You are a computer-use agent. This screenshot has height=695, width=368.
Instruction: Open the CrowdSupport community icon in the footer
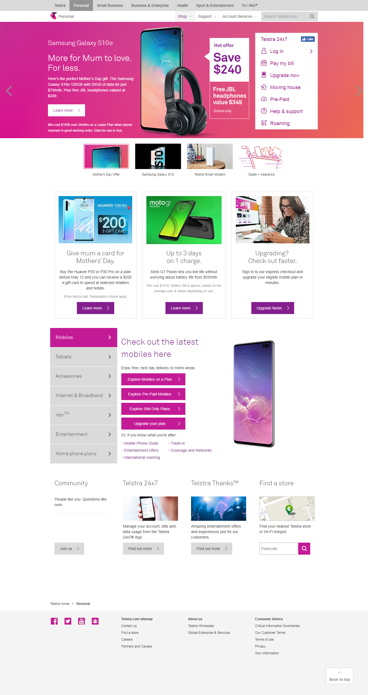pos(95,621)
